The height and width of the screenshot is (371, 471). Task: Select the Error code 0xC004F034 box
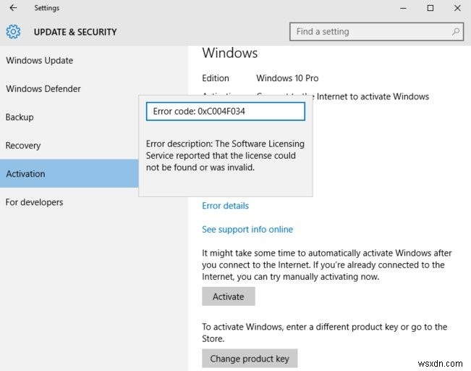coord(226,112)
